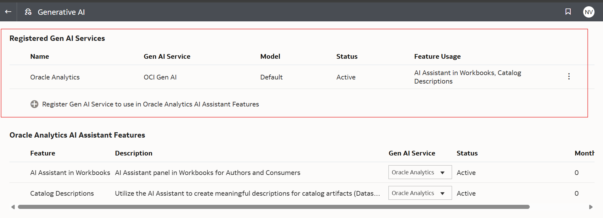Open Gen AI Service dropdown for AI Assistant in Workbooks
Viewport: 603px width, 218px height.
(x=420, y=172)
